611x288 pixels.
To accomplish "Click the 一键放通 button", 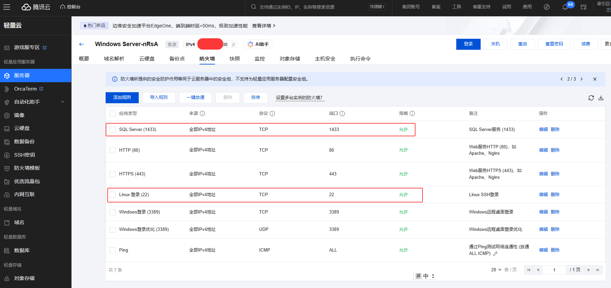I will click(x=196, y=98).
